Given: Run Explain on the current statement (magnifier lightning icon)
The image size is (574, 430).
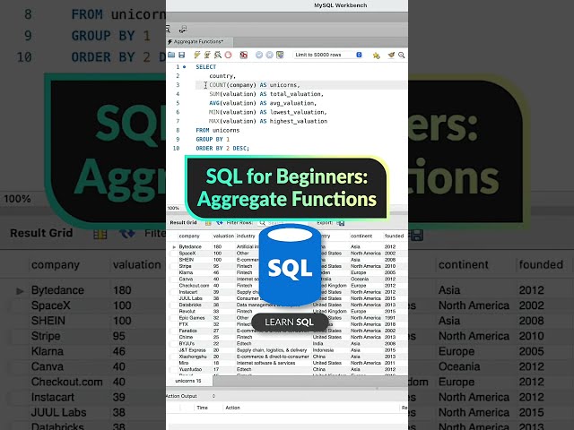Looking at the screenshot, I should pyautogui.click(x=218, y=55).
